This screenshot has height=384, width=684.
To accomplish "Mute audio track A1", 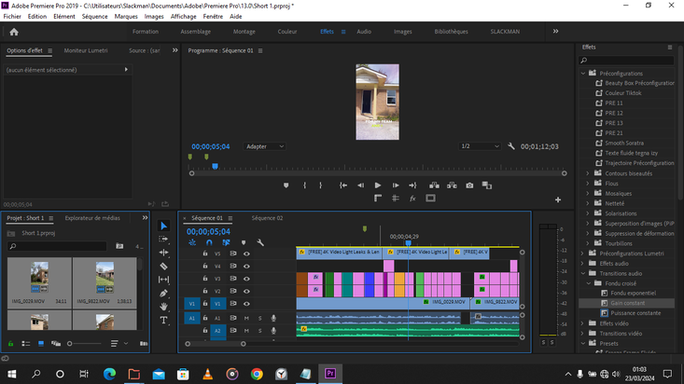I will pos(246,318).
